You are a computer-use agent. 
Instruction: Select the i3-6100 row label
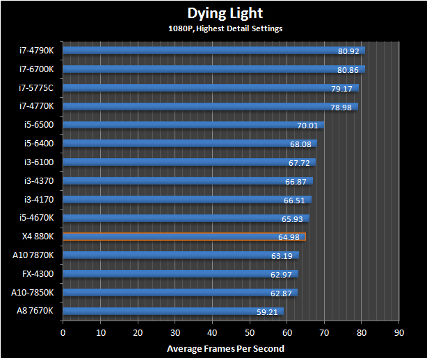point(39,162)
